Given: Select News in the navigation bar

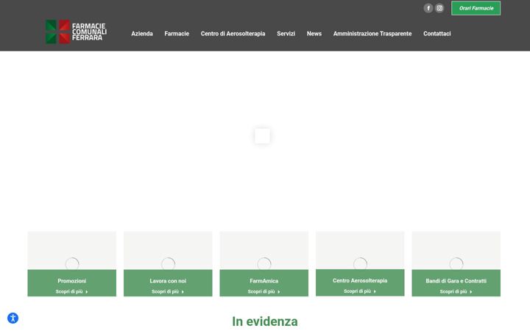Looking at the screenshot, I should coord(314,34).
